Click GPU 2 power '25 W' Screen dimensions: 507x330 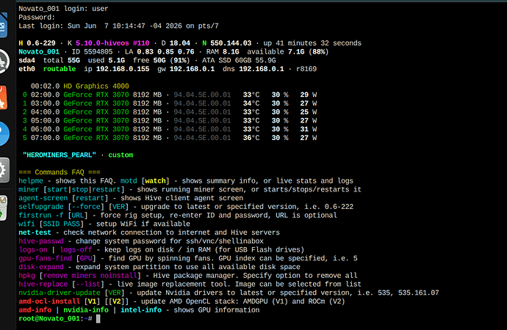(x=309, y=112)
